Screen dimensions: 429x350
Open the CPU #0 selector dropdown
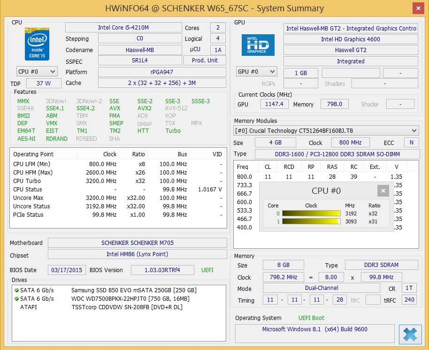37,72
